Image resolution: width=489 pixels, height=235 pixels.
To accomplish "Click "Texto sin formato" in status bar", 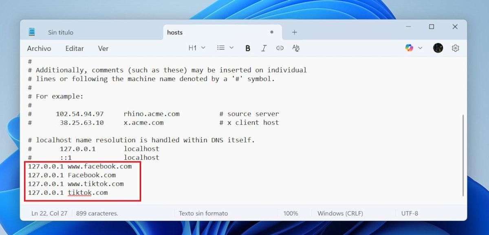I will click(203, 213).
